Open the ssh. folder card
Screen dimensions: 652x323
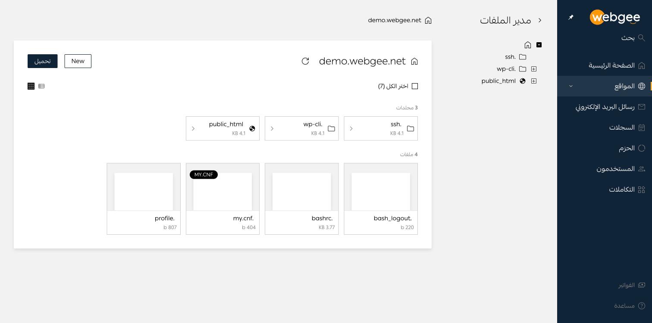pos(381,128)
